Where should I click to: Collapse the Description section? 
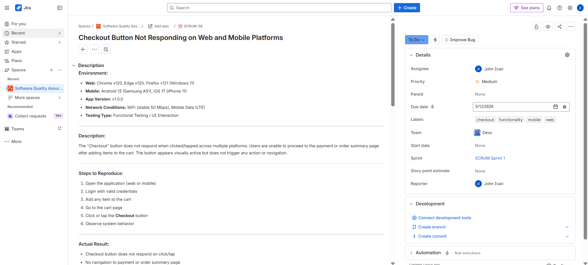coord(74,65)
